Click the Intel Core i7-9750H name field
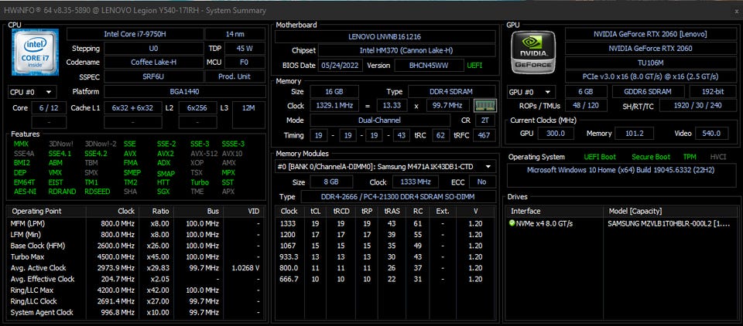The width and height of the screenshot is (743, 326). (x=135, y=34)
